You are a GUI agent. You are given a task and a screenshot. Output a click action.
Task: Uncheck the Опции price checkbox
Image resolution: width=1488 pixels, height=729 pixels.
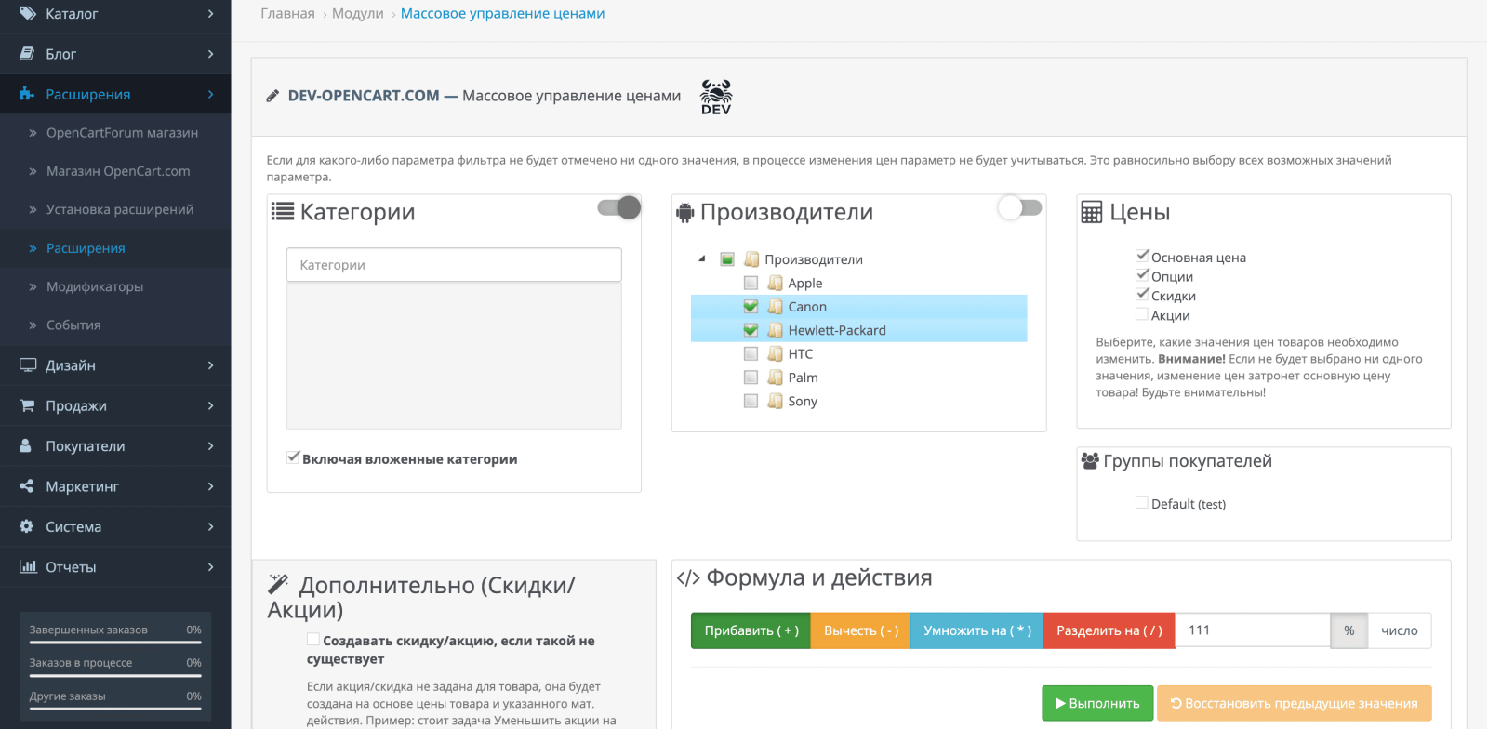1142,275
